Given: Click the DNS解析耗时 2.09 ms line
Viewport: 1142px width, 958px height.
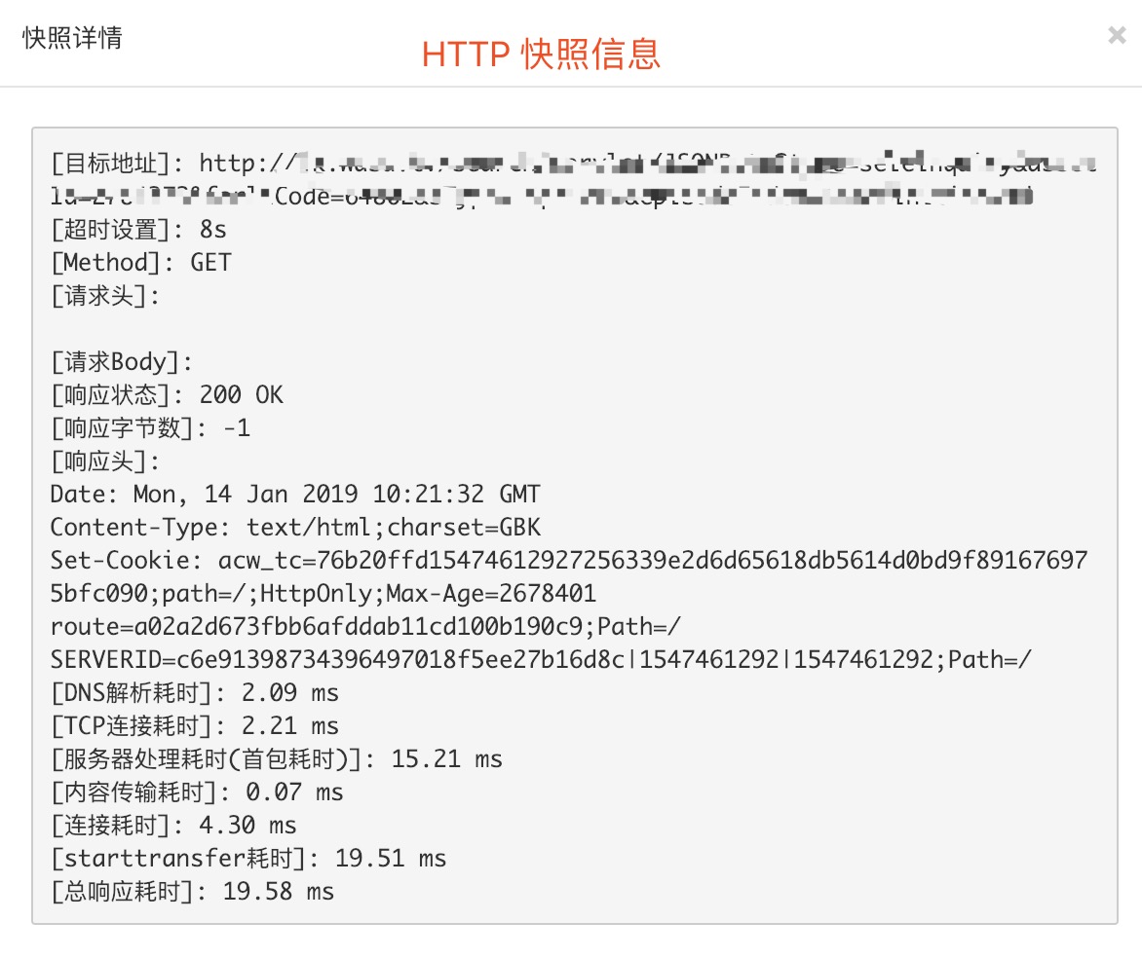Looking at the screenshot, I should (195, 693).
